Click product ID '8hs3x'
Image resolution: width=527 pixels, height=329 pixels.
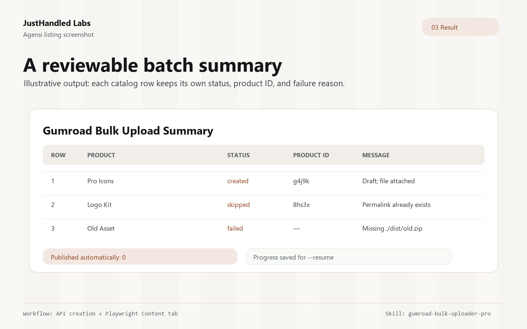click(x=301, y=205)
